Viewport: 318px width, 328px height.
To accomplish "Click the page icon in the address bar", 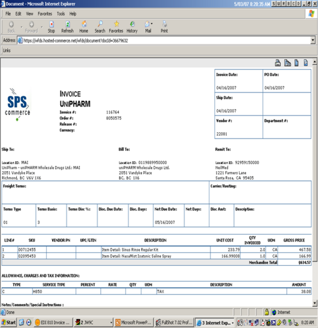I will 20,40.
